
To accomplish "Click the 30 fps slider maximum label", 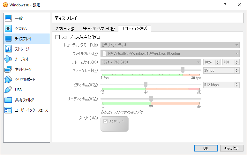I will tap(196, 78).
